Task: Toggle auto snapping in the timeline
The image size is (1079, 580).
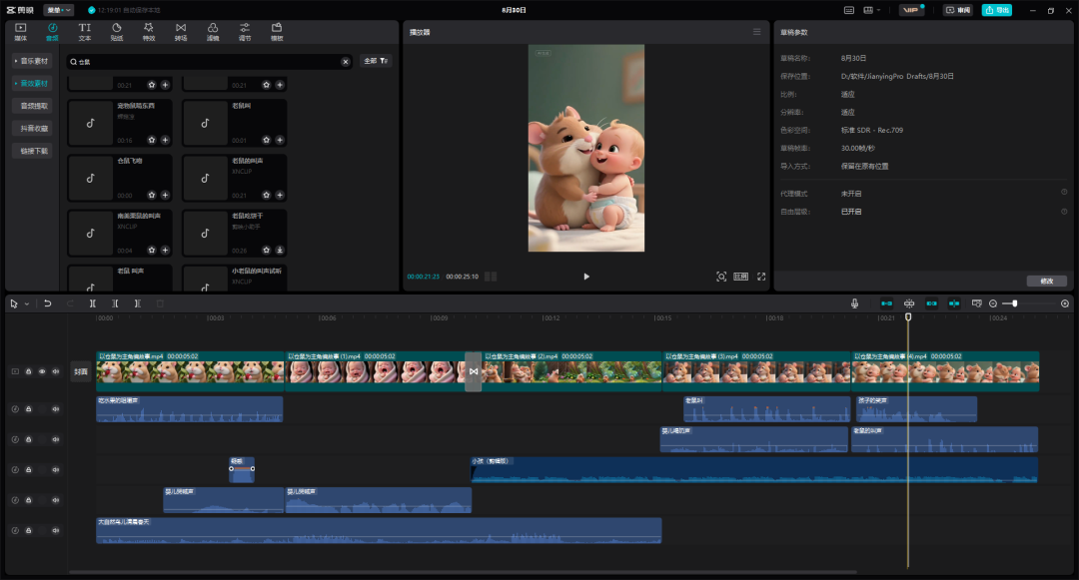Action: pyautogui.click(x=909, y=303)
